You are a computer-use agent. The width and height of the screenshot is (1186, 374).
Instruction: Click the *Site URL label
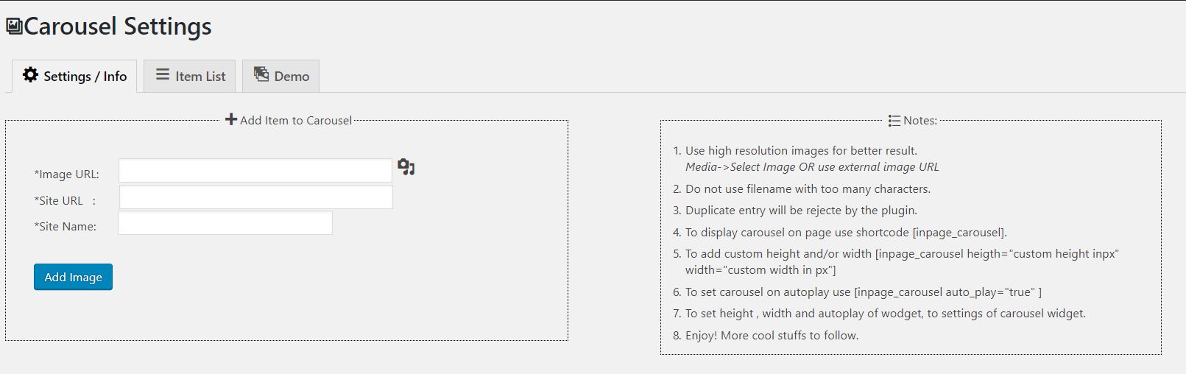point(65,201)
